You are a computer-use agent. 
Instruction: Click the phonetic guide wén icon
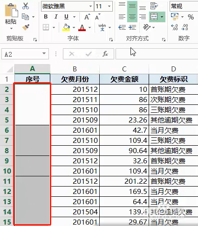coord(102,27)
